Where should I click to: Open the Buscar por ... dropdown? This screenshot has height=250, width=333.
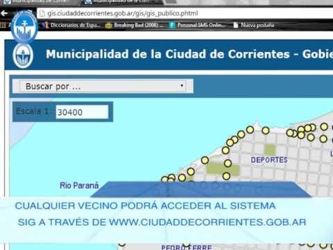tap(103, 86)
